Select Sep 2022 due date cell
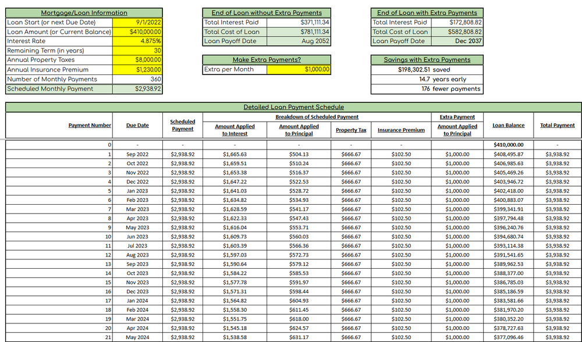The width and height of the screenshot is (582, 342). 137,154
